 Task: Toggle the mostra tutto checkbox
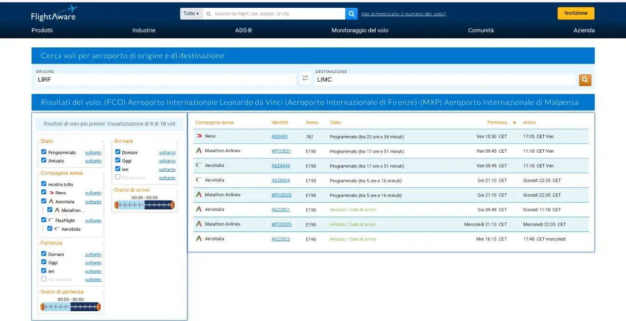click(44, 184)
